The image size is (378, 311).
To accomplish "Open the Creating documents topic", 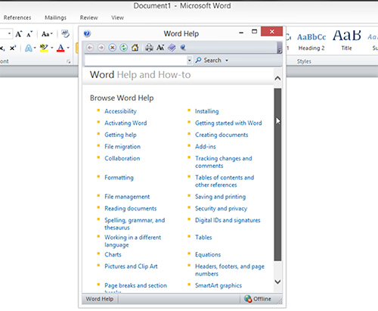I will pyautogui.click(x=222, y=135).
